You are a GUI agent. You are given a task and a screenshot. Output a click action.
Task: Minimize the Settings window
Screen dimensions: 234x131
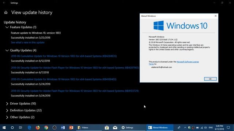coord(215,3)
